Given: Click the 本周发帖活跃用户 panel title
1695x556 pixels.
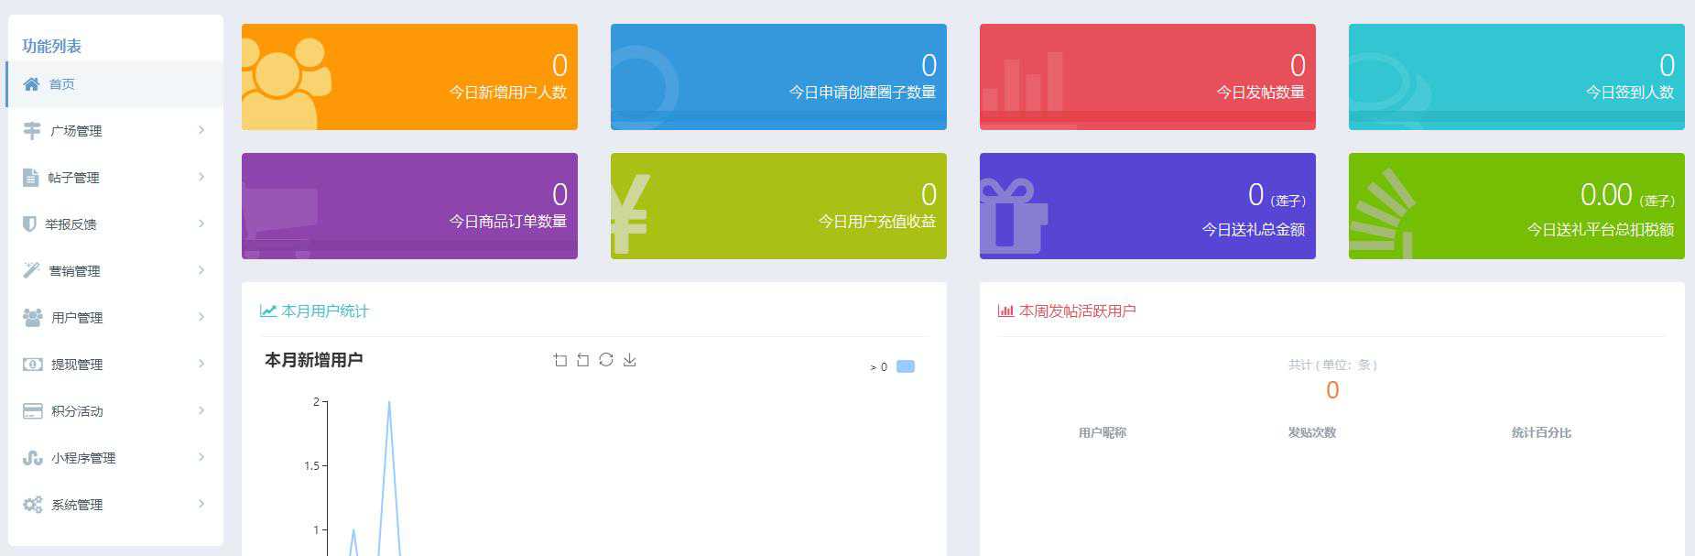Looking at the screenshot, I should tap(1078, 311).
